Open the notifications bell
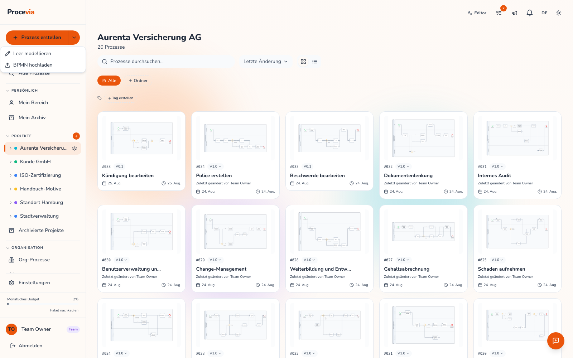573x358 pixels. click(x=530, y=13)
